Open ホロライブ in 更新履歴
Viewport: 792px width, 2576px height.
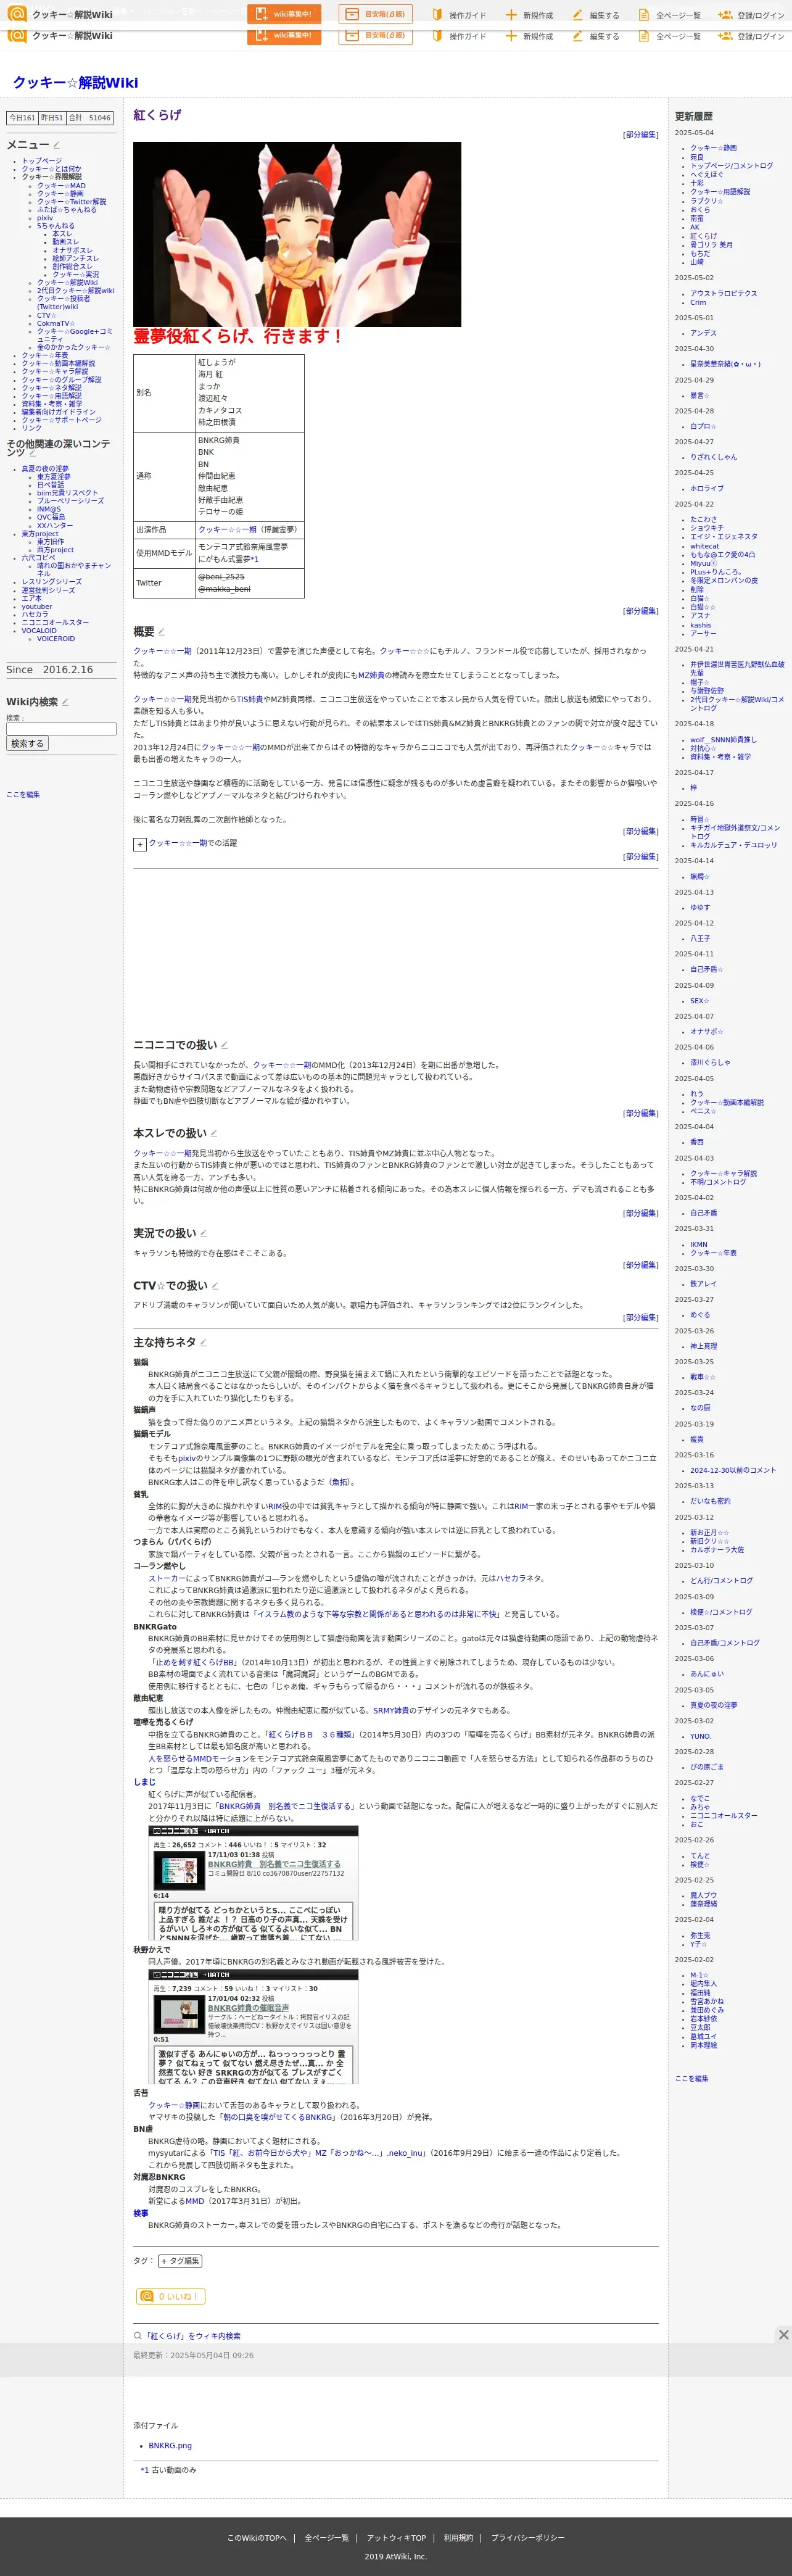click(x=707, y=489)
